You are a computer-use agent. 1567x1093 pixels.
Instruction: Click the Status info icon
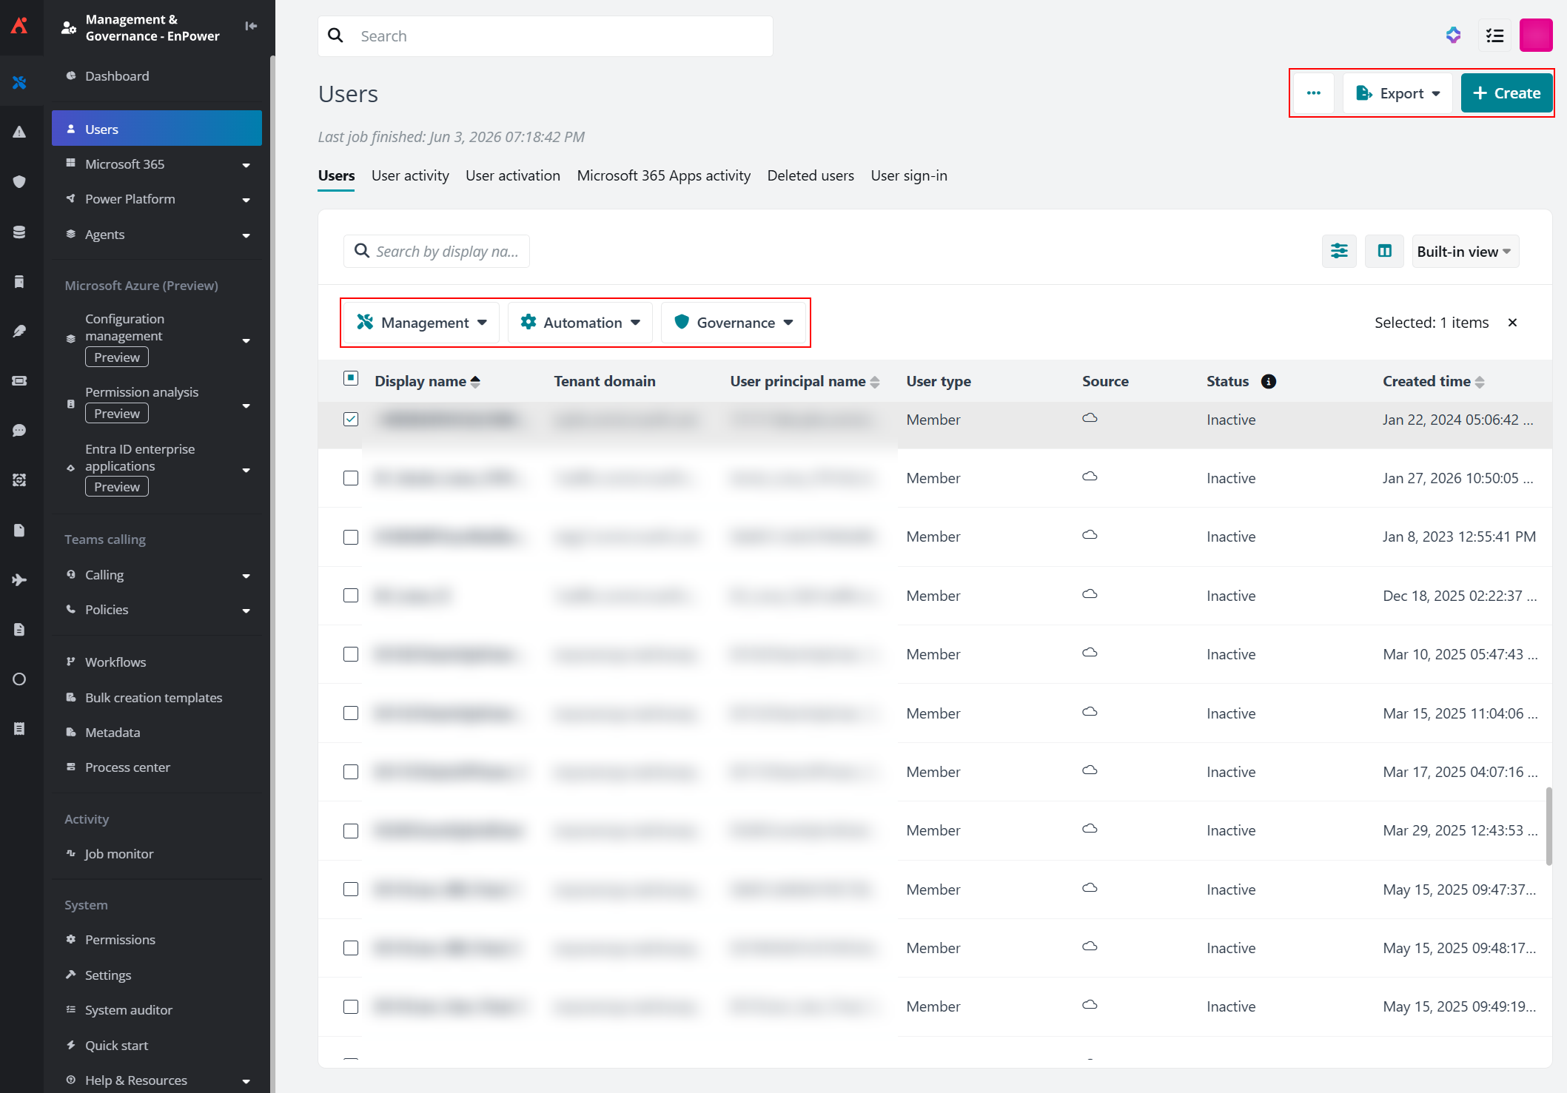1269,382
